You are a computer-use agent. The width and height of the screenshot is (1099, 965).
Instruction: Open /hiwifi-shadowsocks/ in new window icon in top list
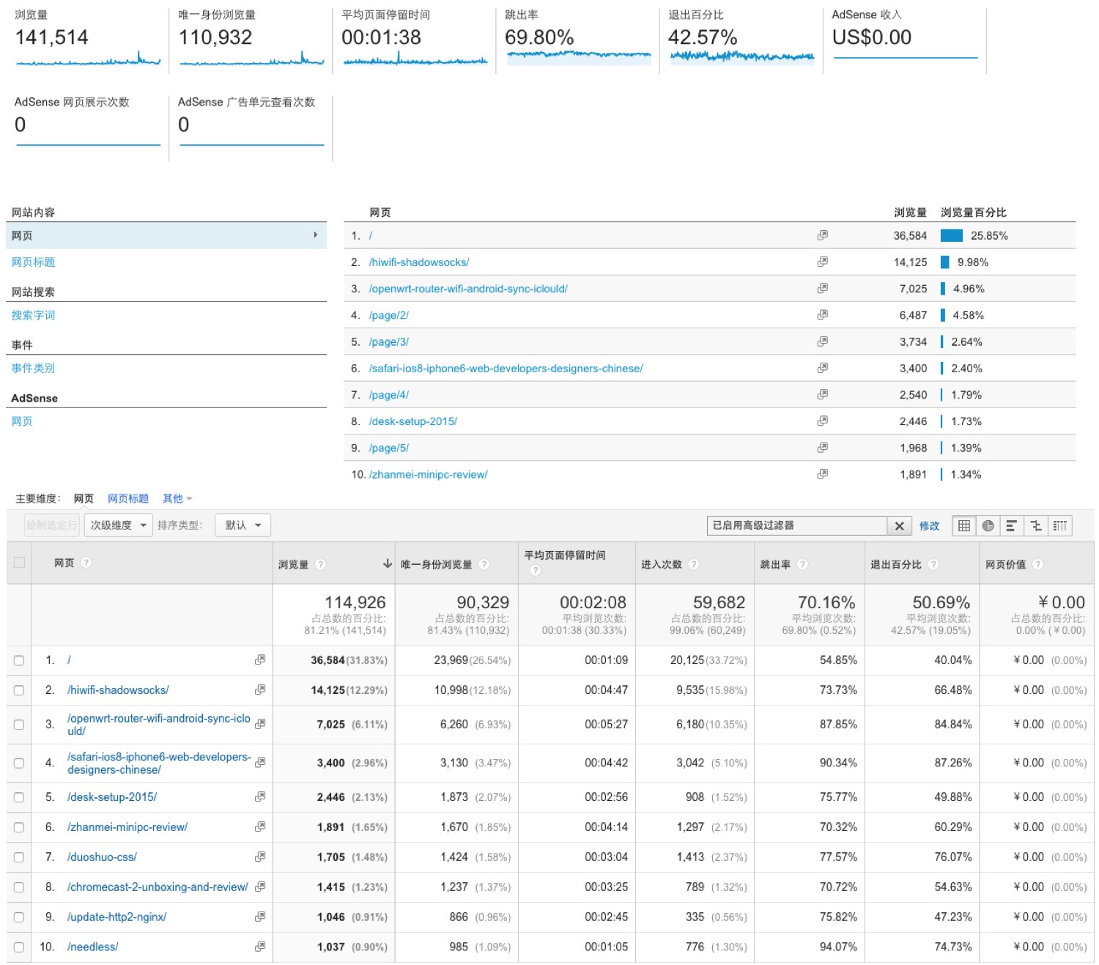point(822,262)
